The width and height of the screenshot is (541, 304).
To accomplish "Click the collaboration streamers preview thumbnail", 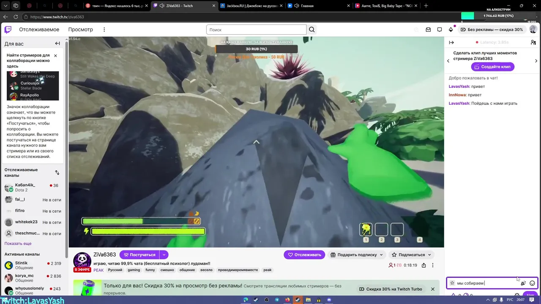I will pyautogui.click(x=33, y=86).
